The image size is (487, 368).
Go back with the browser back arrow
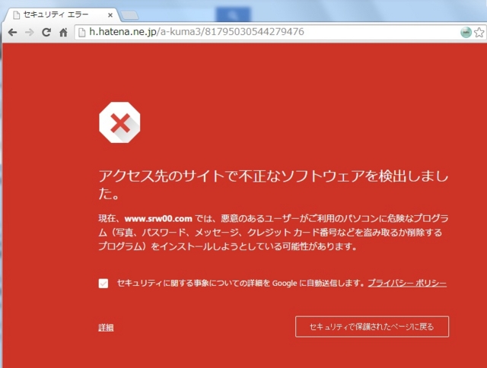tap(12, 32)
